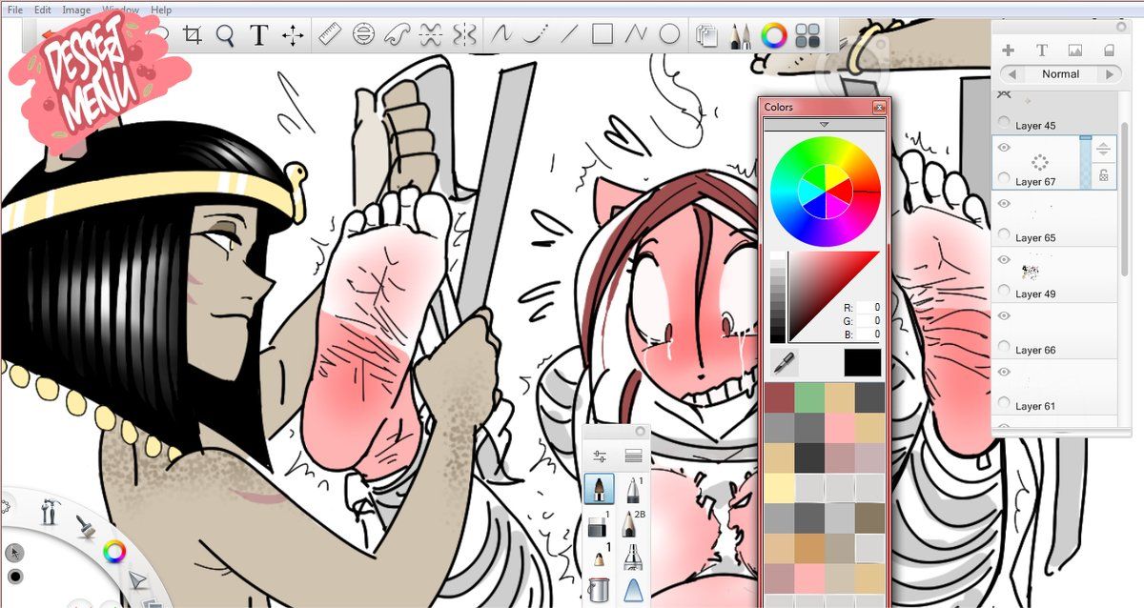This screenshot has height=608, width=1144.
Task: Add a text layer in Layer panel
Action: click(1042, 50)
